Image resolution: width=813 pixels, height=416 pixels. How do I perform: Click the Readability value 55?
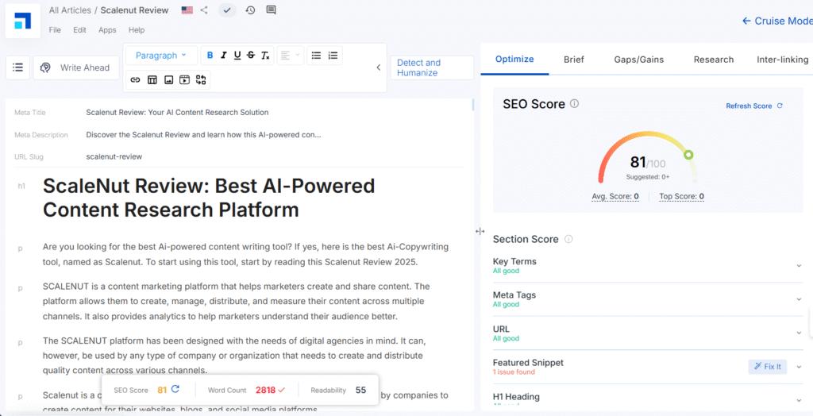pyautogui.click(x=361, y=390)
